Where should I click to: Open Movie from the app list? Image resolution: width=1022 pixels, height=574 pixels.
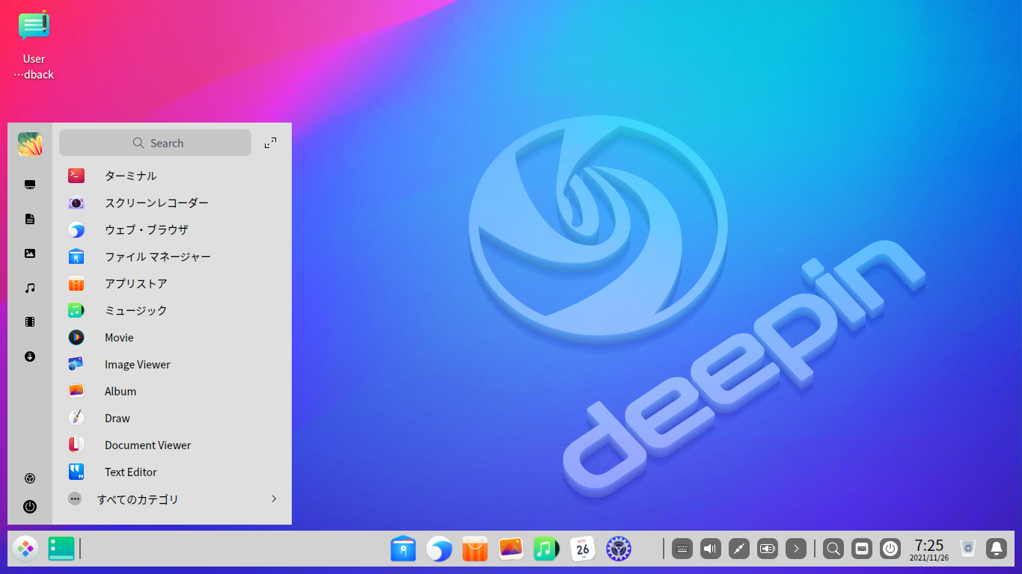click(172, 337)
